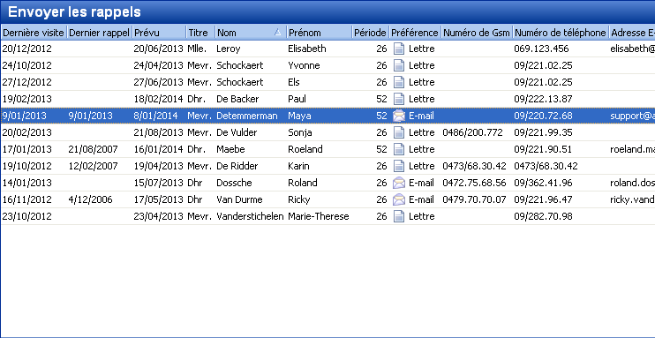The height and width of the screenshot is (338, 655).
Task: Click the letter icon for Marie-Therese Vanderstichelen
Action: click(x=399, y=216)
